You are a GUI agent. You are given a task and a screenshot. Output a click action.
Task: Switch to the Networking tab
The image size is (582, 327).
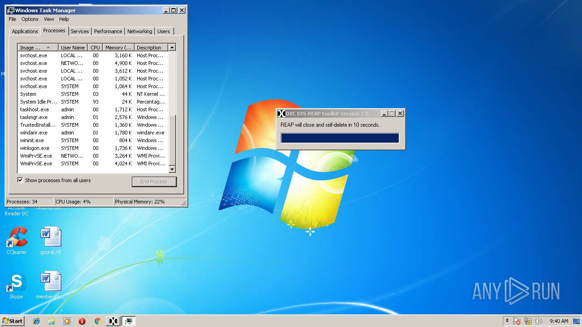[x=140, y=31]
